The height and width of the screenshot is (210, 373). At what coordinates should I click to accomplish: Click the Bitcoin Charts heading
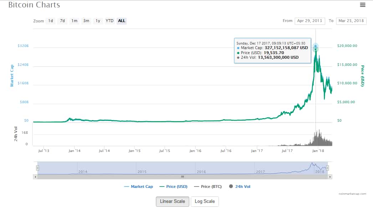(x=34, y=5)
